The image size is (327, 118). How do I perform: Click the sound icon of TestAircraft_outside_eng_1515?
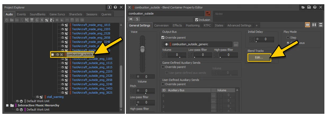67,63
